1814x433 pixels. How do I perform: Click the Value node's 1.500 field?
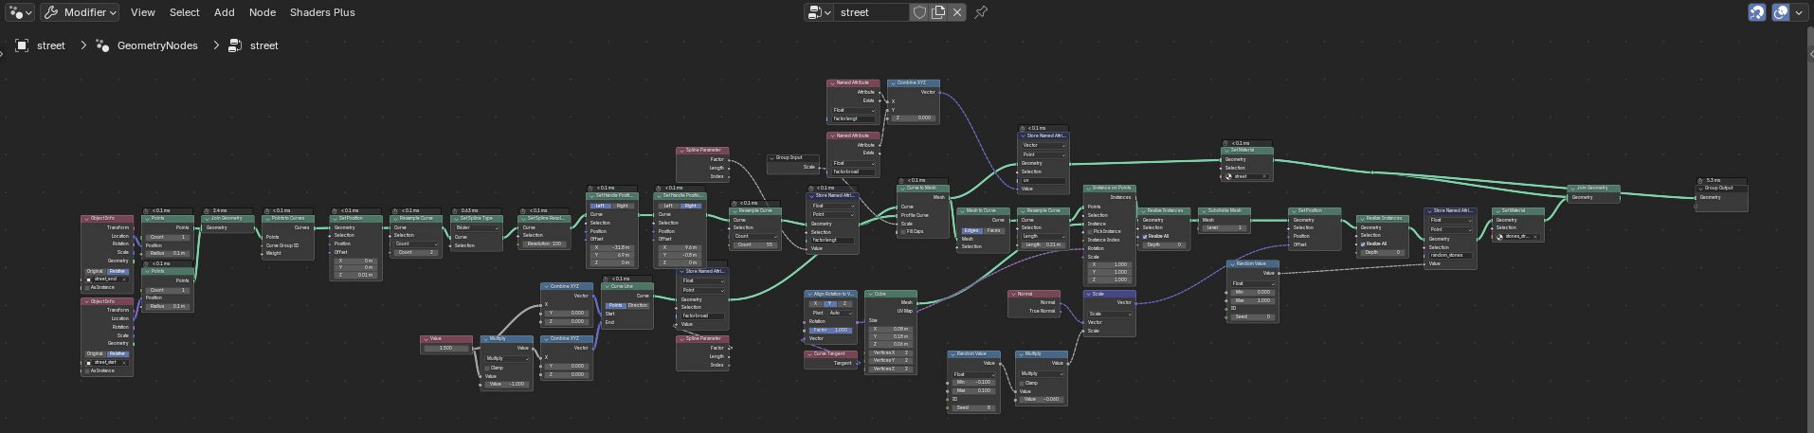446,348
